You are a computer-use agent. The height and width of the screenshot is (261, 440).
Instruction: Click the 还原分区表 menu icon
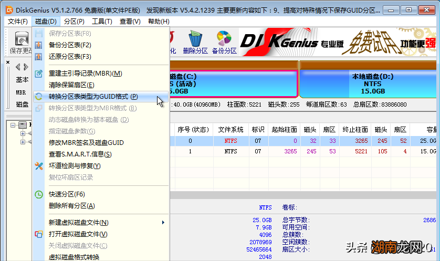pos(38,57)
